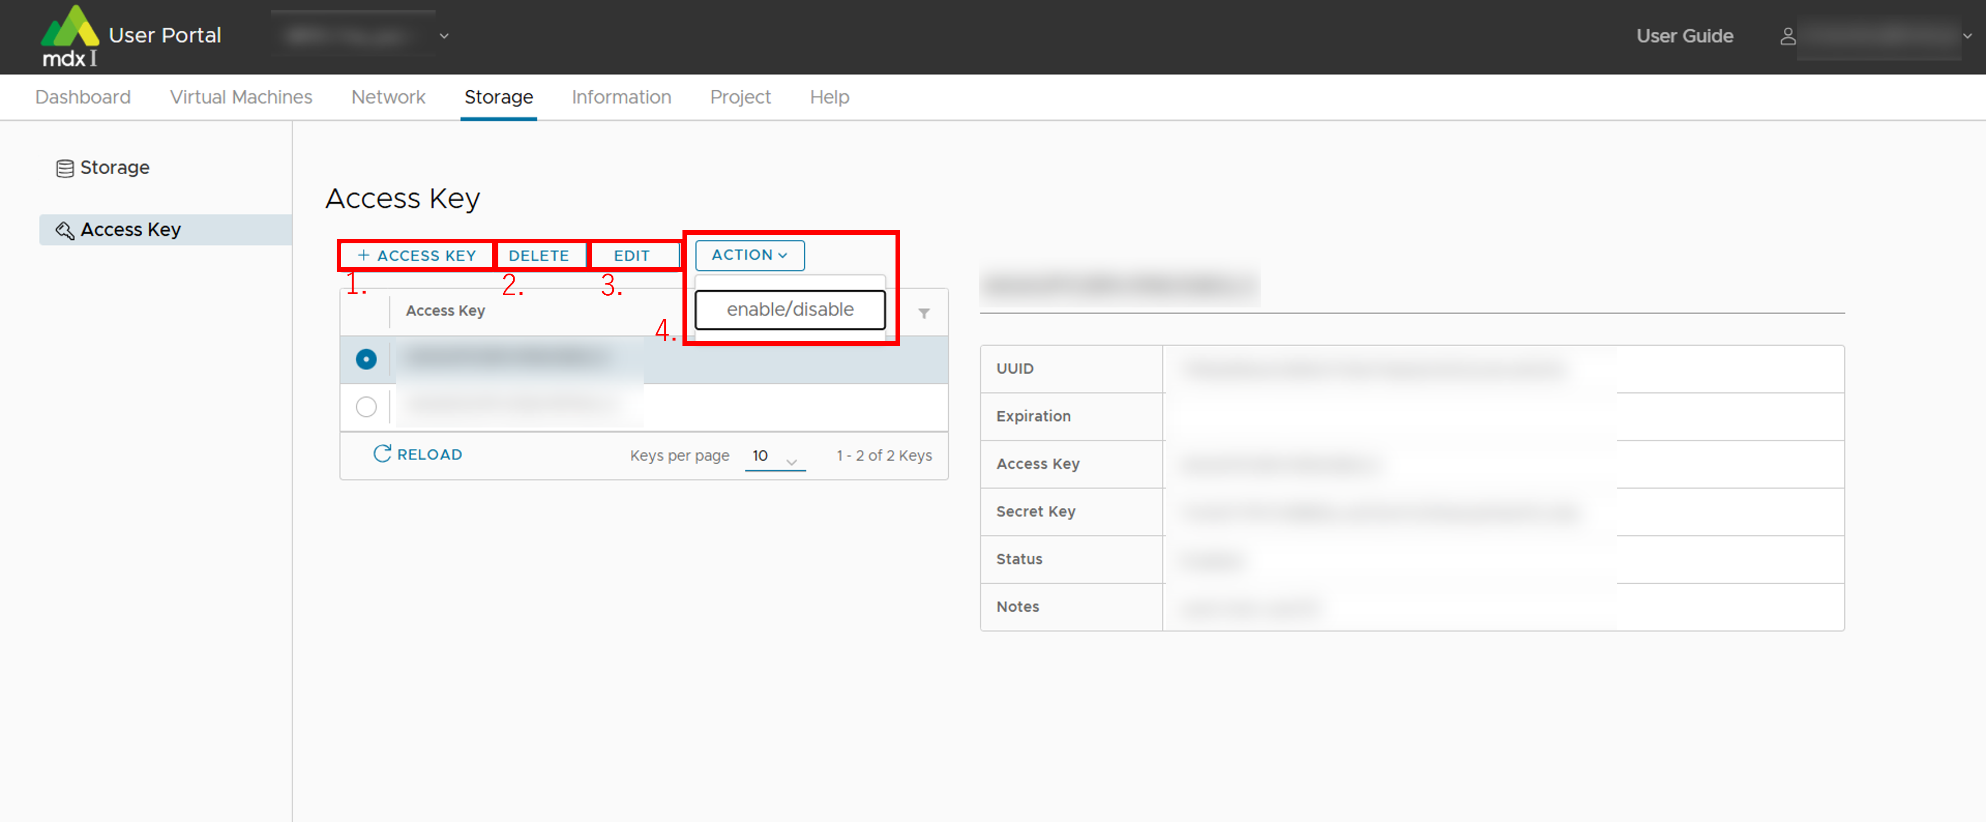Click the Storage database icon in sidebar

[65, 168]
